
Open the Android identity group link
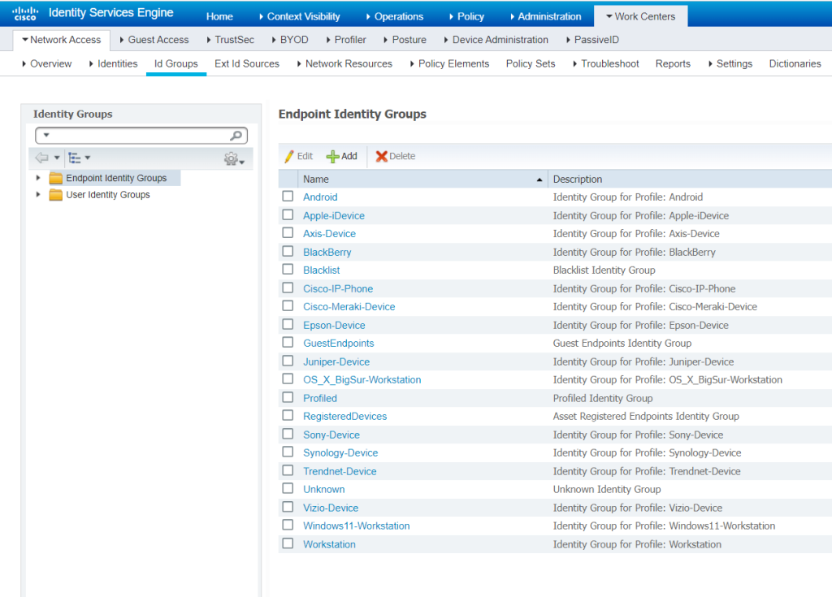pyautogui.click(x=320, y=197)
